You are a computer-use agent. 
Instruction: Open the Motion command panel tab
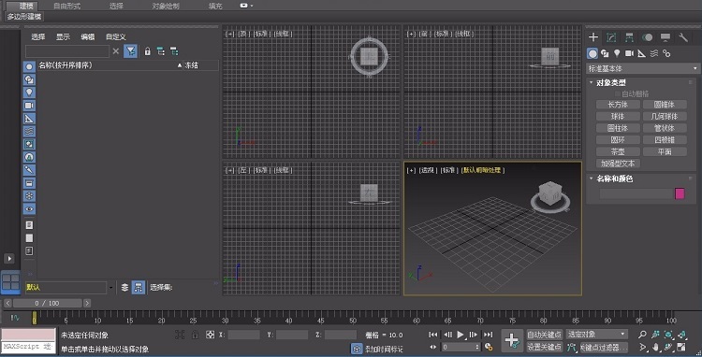(x=648, y=37)
